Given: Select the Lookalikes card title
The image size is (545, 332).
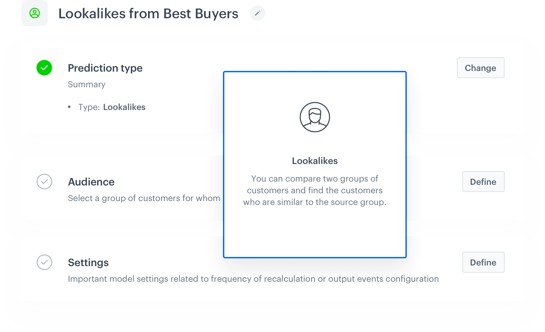Looking at the screenshot, I should tap(315, 161).
